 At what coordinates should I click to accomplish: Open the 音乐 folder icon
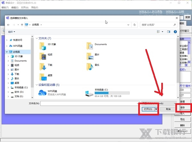tap(90, 67)
